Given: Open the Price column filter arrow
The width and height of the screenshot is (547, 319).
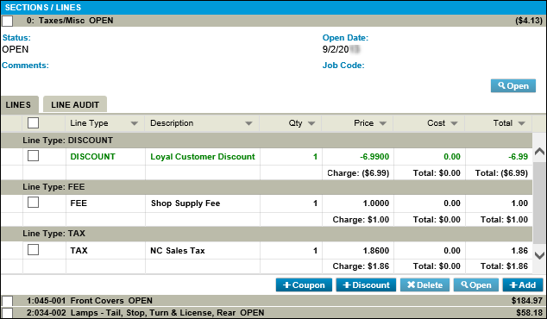Looking at the screenshot, I should (x=383, y=123).
